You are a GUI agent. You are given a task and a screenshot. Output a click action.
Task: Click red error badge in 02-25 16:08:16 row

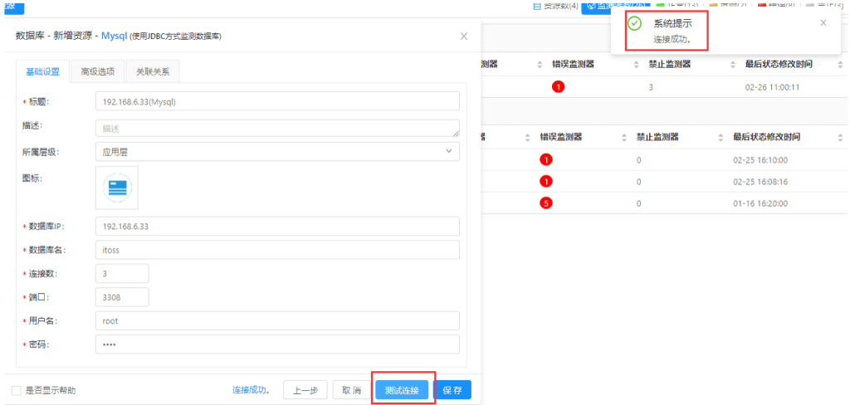[546, 181]
